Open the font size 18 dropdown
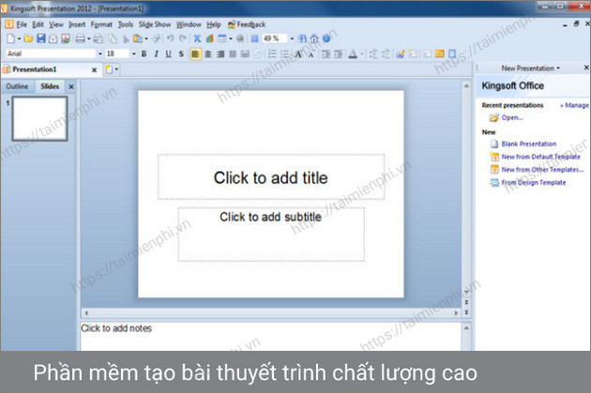591x393 pixels. (x=134, y=53)
